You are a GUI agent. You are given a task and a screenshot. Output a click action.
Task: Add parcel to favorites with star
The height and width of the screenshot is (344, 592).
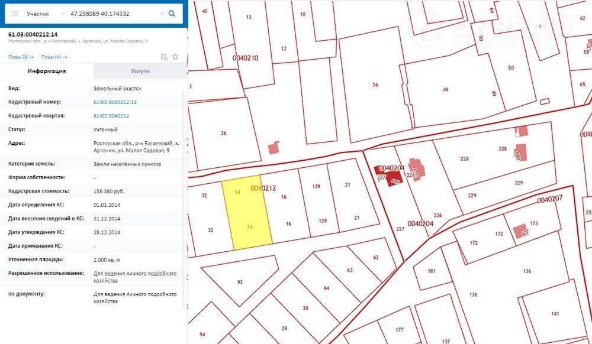[175, 57]
